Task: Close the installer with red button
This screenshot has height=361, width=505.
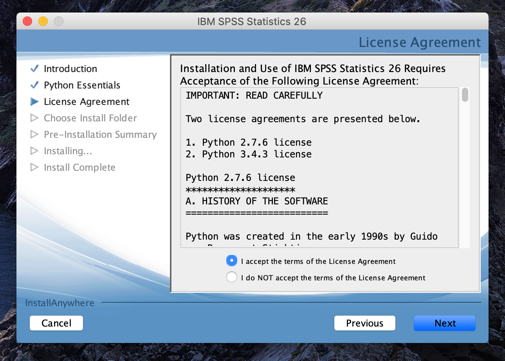Action: 27,21
